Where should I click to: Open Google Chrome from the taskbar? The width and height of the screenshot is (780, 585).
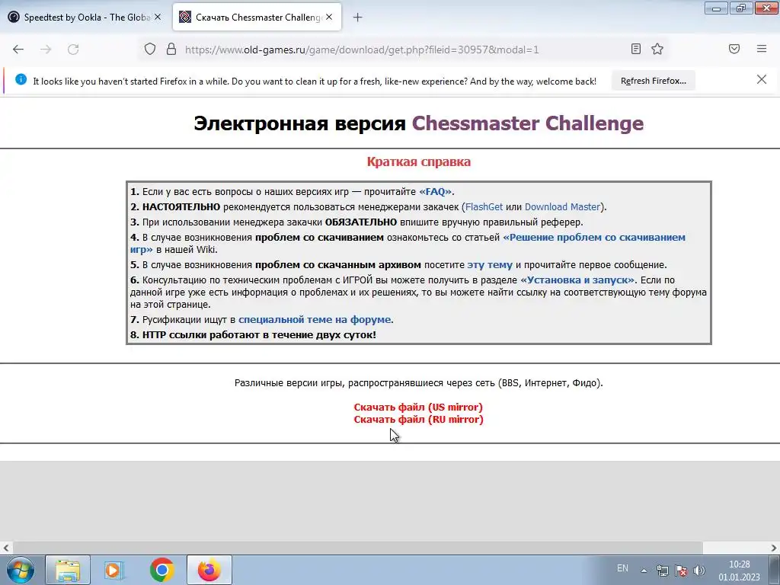click(161, 570)
